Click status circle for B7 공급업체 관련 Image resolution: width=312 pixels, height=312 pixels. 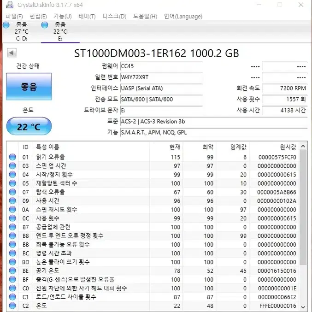click(12, 227)
